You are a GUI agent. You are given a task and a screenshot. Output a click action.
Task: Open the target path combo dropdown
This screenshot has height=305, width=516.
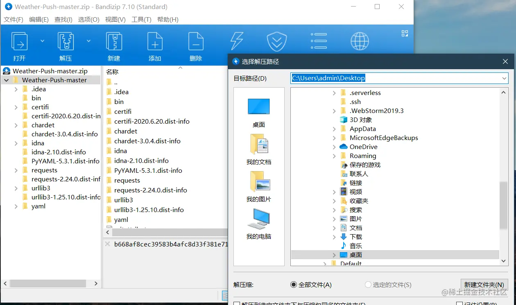504,78
